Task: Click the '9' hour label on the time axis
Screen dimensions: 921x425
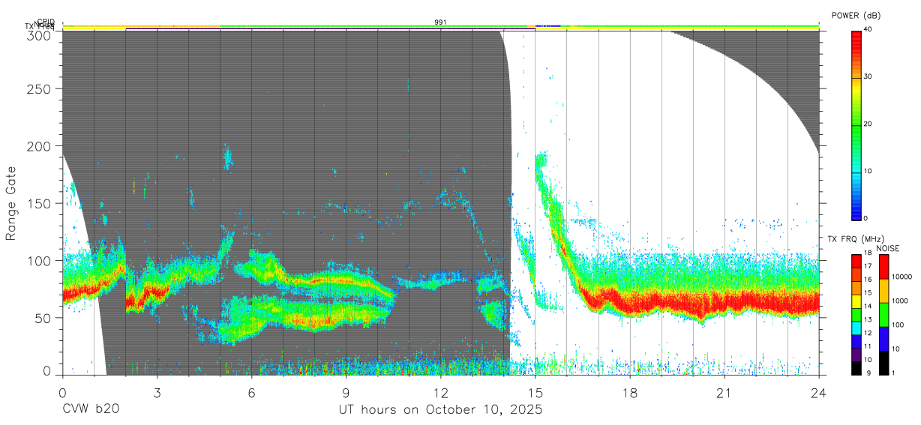Action: tap(346, 392)
